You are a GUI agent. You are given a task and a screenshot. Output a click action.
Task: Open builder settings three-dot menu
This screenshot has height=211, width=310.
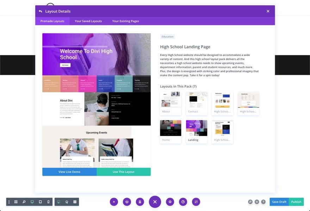click(x=9, y=202)
